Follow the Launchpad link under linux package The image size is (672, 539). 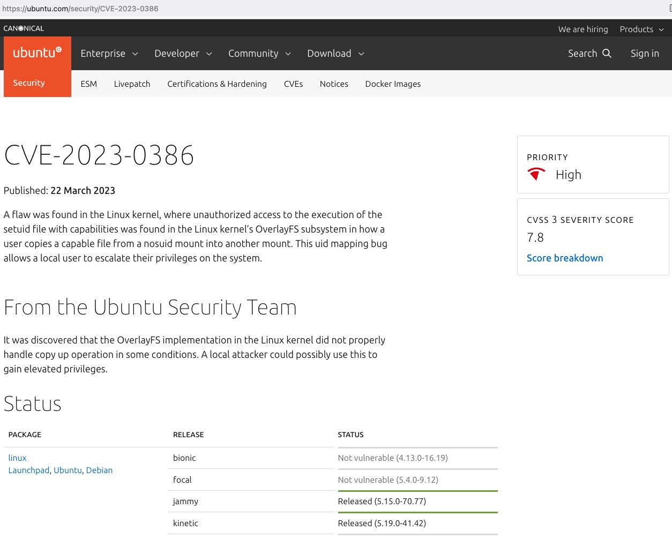[29, 470]
